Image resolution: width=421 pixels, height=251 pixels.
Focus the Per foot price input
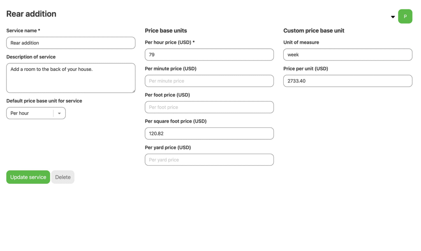pyautogui.click(x=209, y=107)
